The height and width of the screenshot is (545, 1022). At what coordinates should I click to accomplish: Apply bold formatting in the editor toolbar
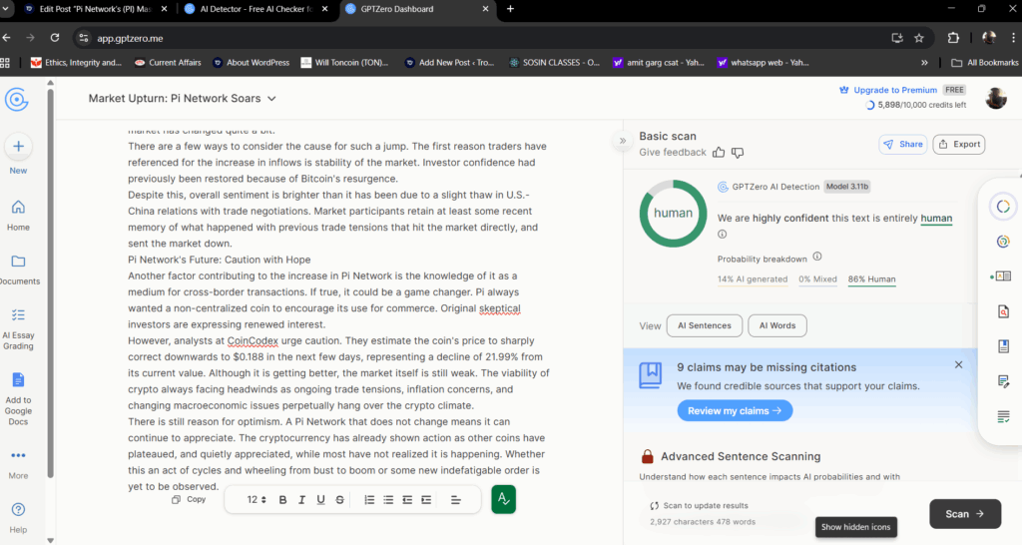coord(282,499)
